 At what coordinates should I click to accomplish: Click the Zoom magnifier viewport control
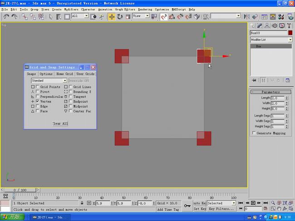click(x=273, y=203)
